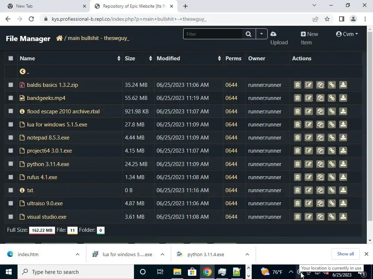This screenshot has width=373, height=279.
Task: Check the box for visual studio.exe
Action: pos(11,217)
